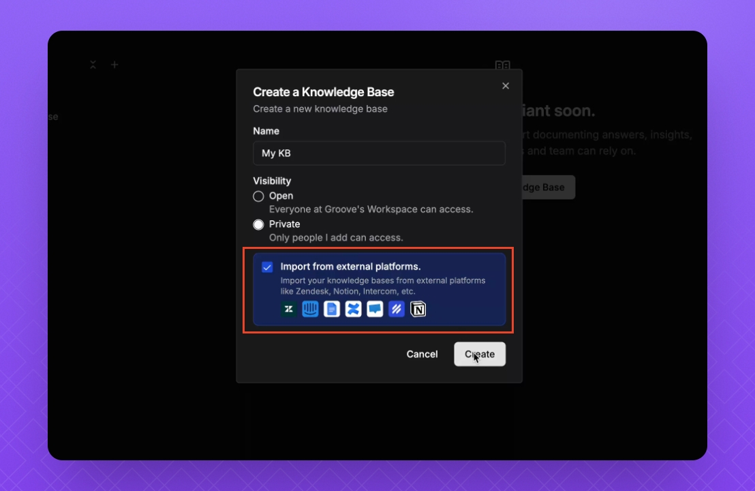Click the Zendesk platform icon
This screenshot has width=755, height=491.
coord(288,309)
